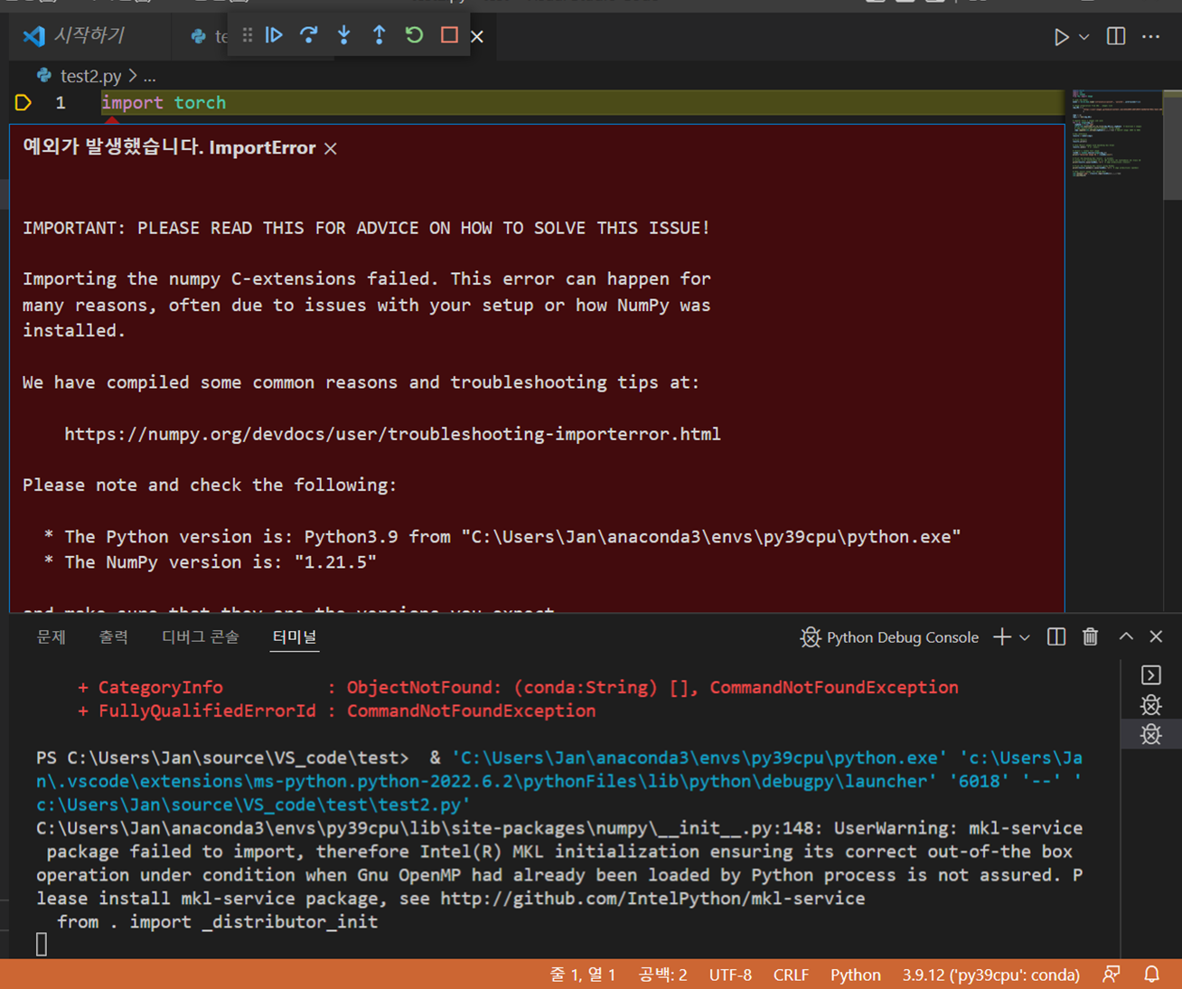Restart the debug session
The width and height of the screenshot is (1182, 989).
(414, 35)
